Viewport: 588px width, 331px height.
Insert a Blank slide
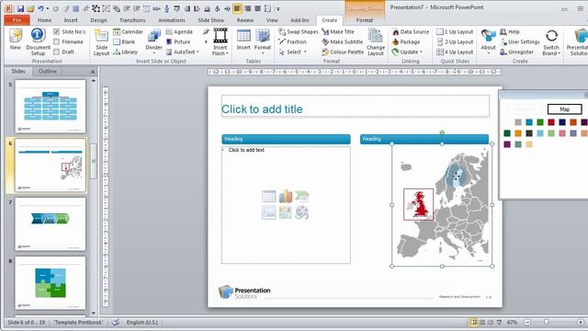pos(124,42)
